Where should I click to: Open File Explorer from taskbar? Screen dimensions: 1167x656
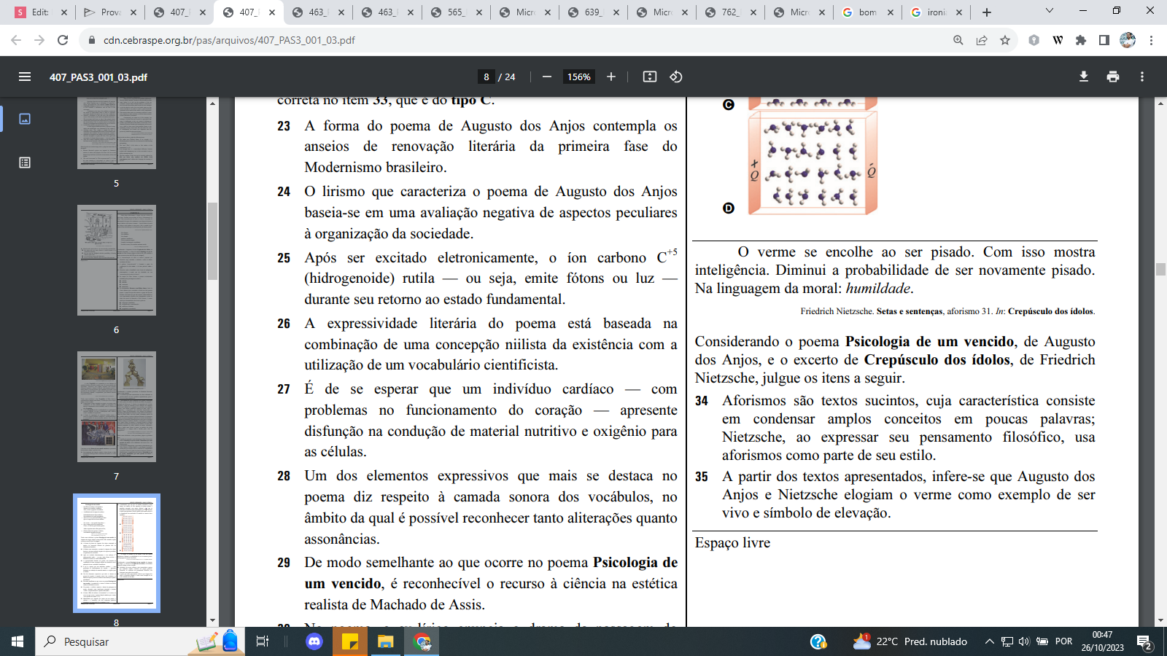pyautogui.click(x=385, y=641)
